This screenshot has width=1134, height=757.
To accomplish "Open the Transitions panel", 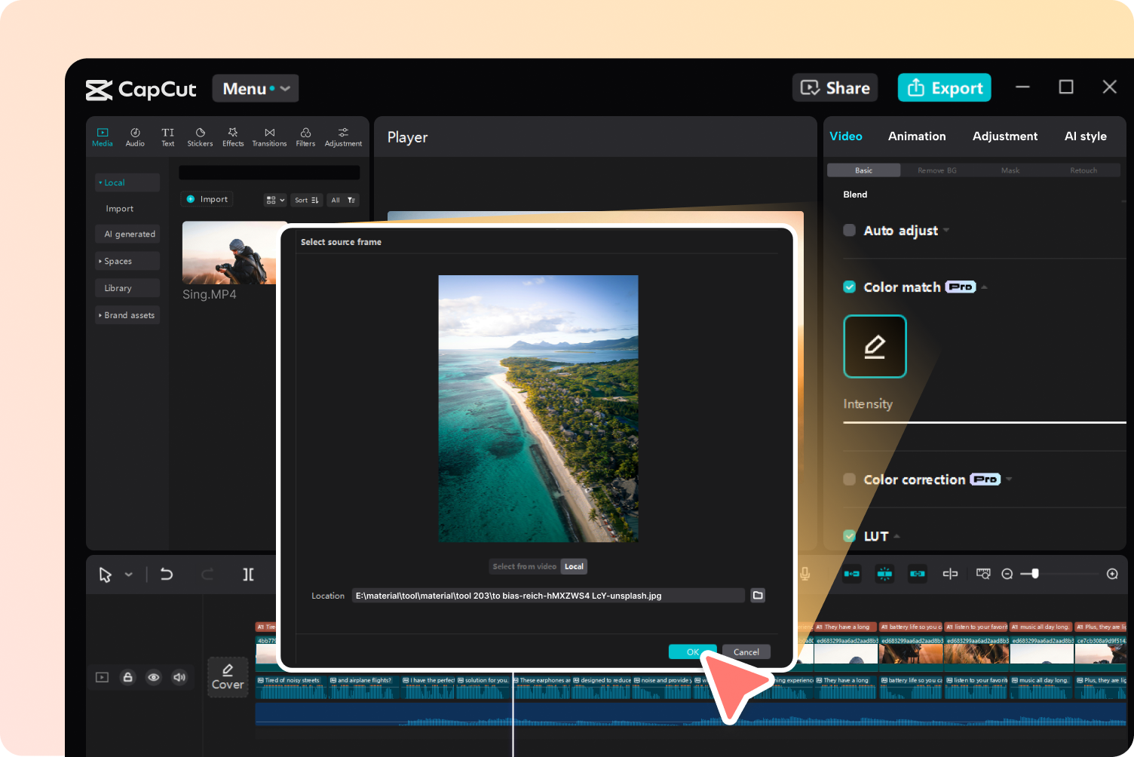I will [x=269, y=136].
